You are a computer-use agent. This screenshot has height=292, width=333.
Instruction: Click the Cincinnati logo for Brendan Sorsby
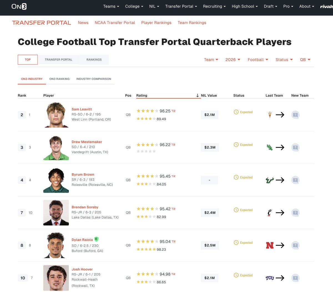tap(269, 213)
